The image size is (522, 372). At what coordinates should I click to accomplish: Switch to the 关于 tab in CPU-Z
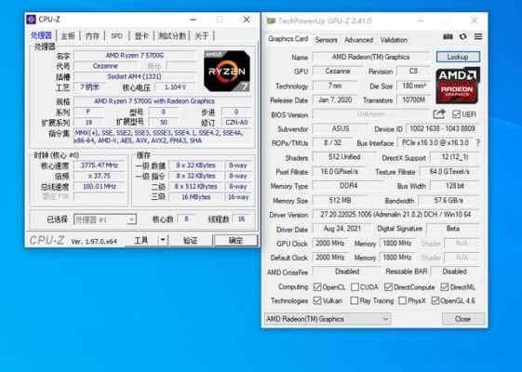201,36
